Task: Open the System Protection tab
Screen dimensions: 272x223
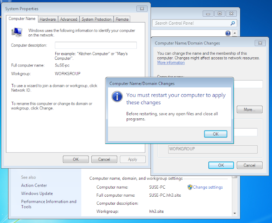Action: click(96, 19)
